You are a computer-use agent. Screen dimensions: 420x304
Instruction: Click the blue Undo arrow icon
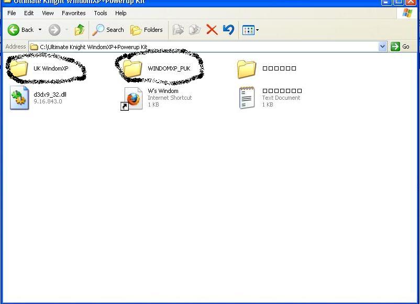point(228,30)
